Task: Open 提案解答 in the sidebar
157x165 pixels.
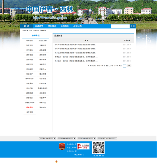Action: [x=30, y=107]
